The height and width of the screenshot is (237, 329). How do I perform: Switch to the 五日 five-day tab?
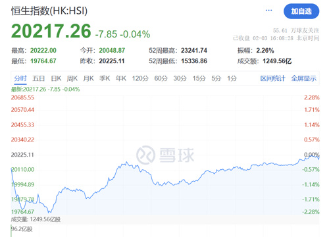pos(39,78)
